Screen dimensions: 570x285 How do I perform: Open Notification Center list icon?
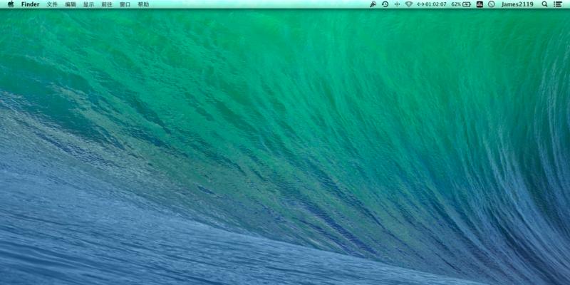pos(557,4)
